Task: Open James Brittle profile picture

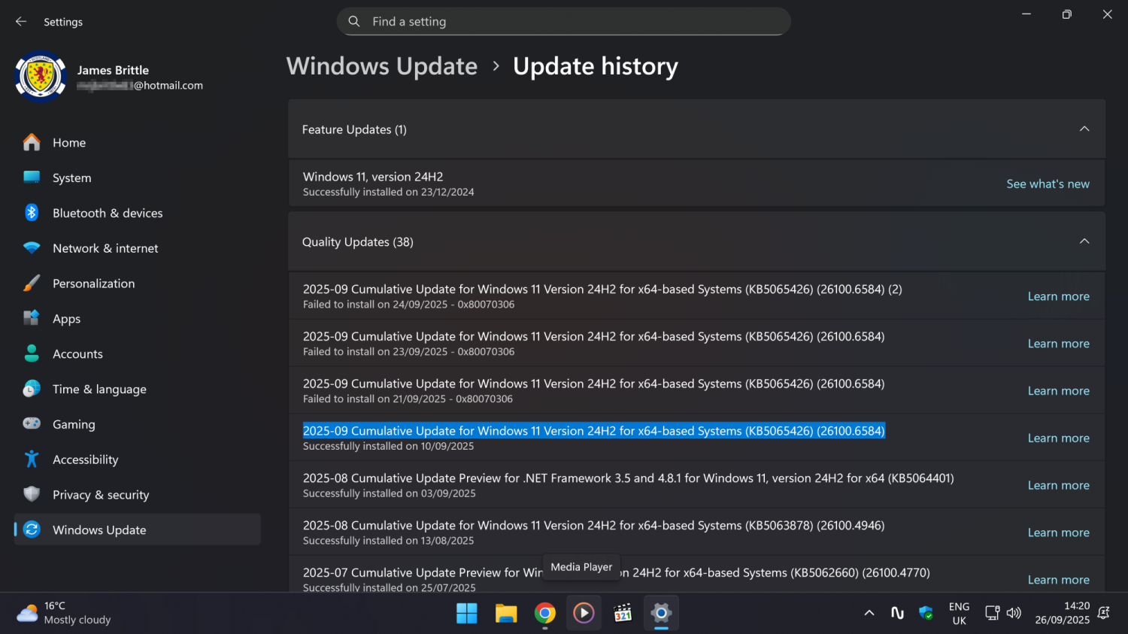Action: 41,76
